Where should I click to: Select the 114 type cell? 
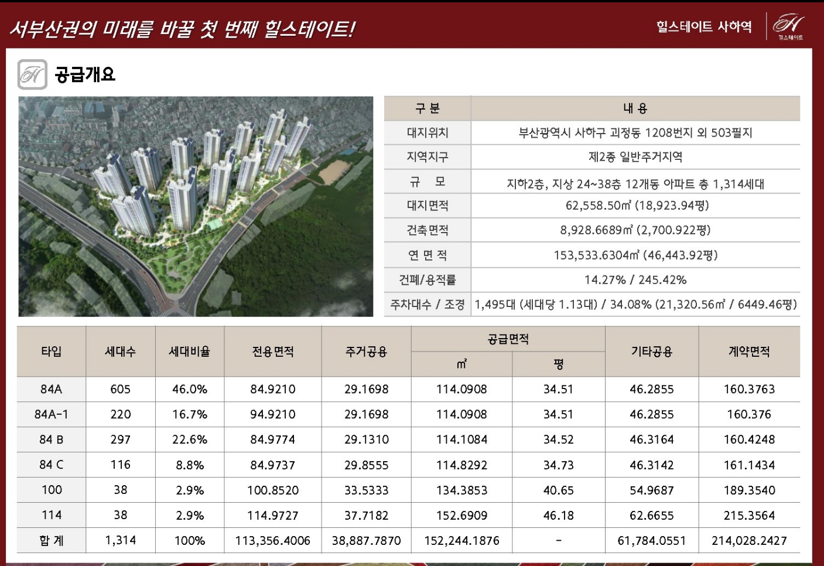[x=52, y=515]
